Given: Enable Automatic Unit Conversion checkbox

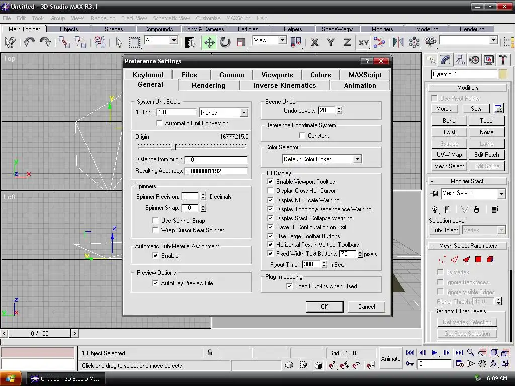Looking at the screenshot, I should pos(159,123).
